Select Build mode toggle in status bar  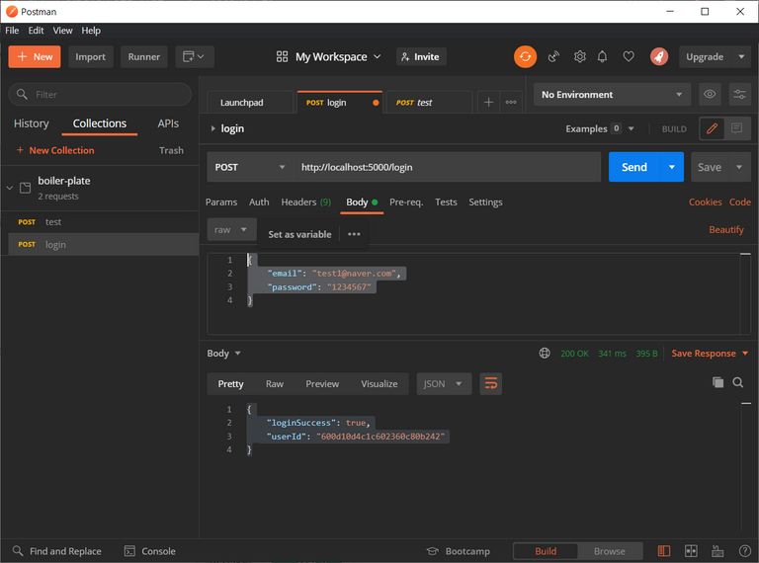[546, 551]
